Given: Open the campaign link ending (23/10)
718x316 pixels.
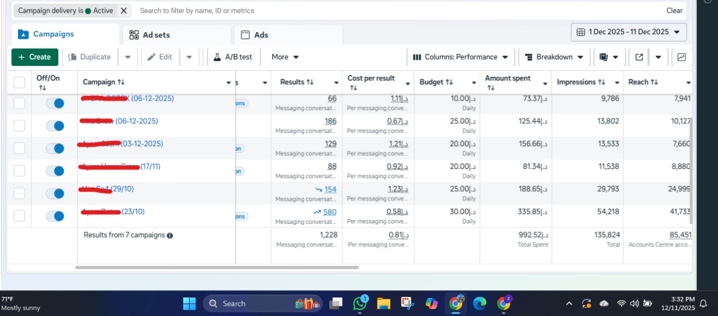Looking at the screenshot, I should pyautogui.click(x=114, y=212).
